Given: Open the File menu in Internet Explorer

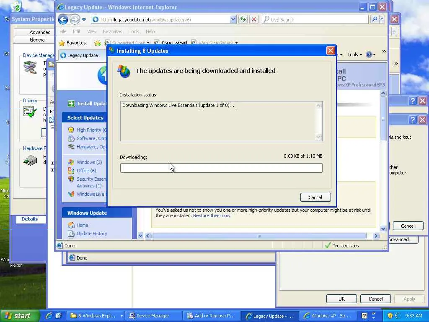Looking at the screenshot, I should 63,31.
